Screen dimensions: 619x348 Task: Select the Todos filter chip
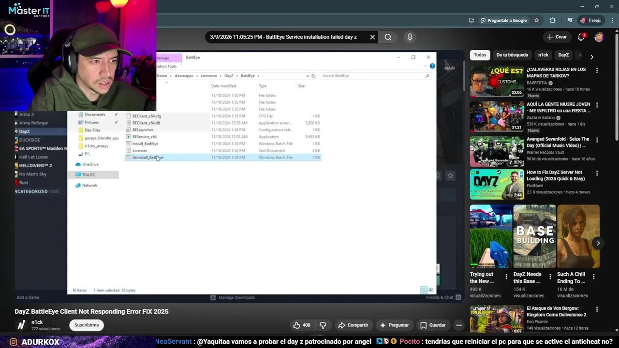tap(480, 55)
